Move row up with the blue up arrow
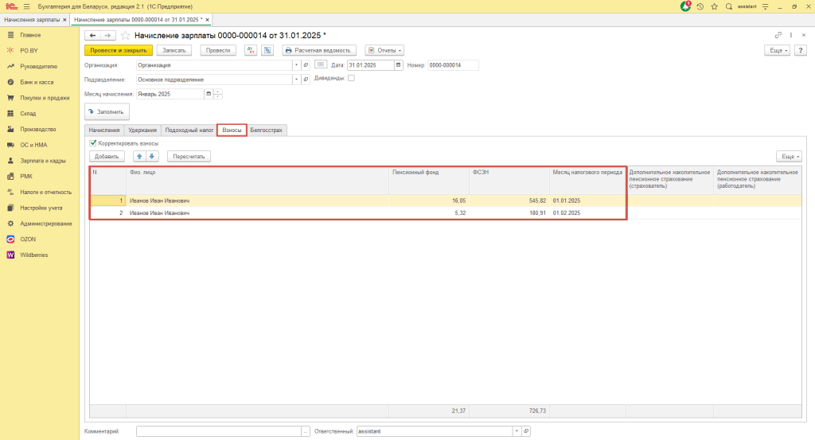Image resolution: width=815 pixels, height=440 pixels. coord(138,156)
